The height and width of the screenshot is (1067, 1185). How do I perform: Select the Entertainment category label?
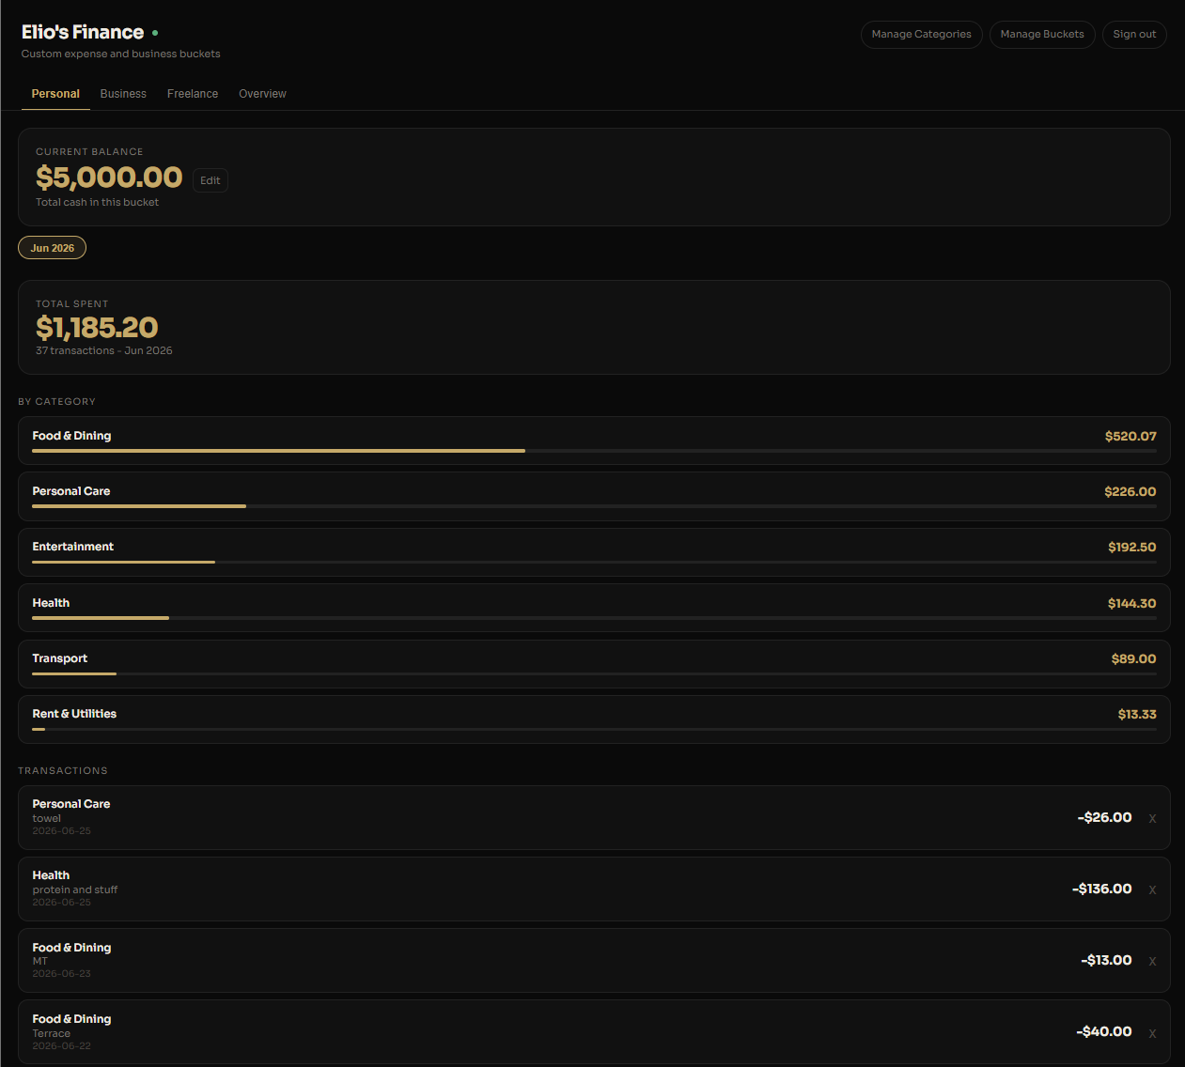[x=73, y=547]
